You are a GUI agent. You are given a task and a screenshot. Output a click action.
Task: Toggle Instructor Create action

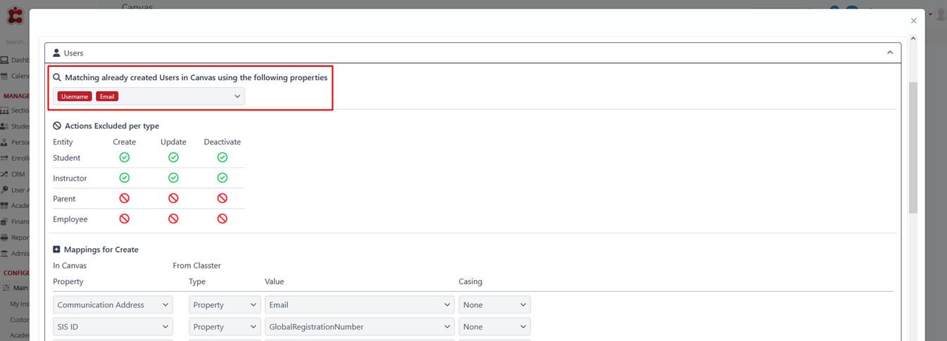[125, 178]
